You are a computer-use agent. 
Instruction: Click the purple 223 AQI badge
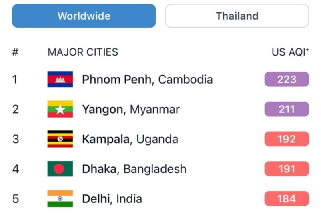(x=287, y=79)
